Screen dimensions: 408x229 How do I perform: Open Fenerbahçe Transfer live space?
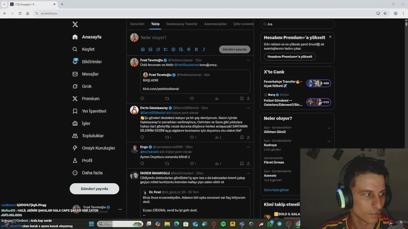297,84
